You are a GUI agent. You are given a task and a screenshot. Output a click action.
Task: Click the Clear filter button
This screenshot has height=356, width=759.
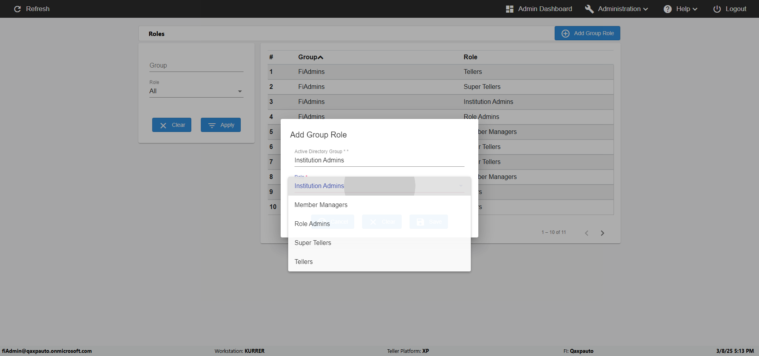click(x=172, y=125)
